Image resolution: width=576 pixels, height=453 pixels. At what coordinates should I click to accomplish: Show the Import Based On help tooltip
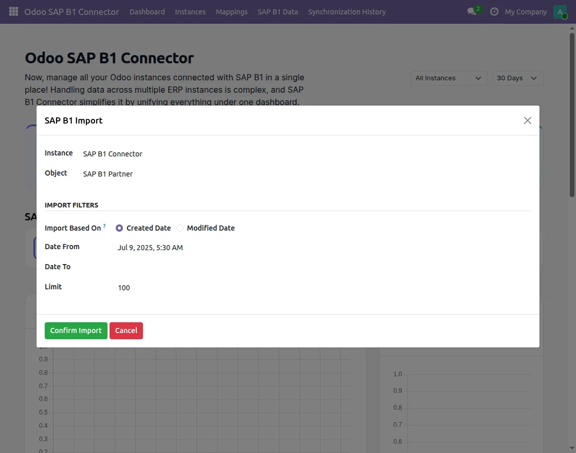tap(104, 226)
